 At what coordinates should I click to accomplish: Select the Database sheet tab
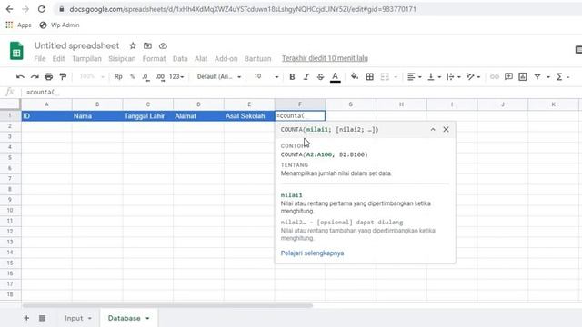(124, 318)
